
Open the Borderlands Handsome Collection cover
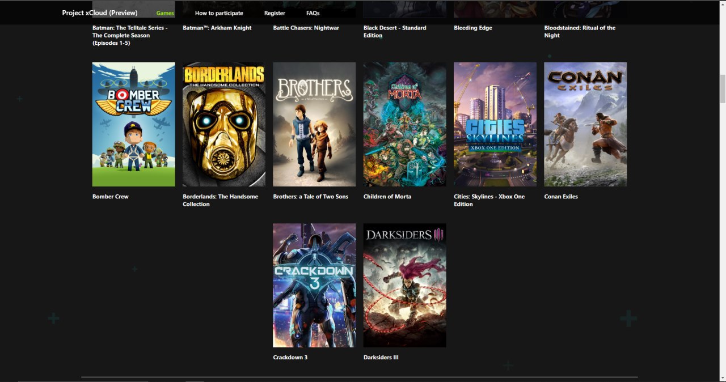coord(224,124)
